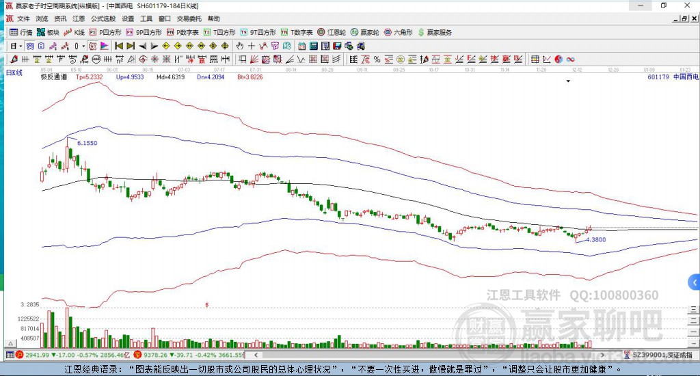Open the calculator icon
700x376 pixels.
point(313,46)
